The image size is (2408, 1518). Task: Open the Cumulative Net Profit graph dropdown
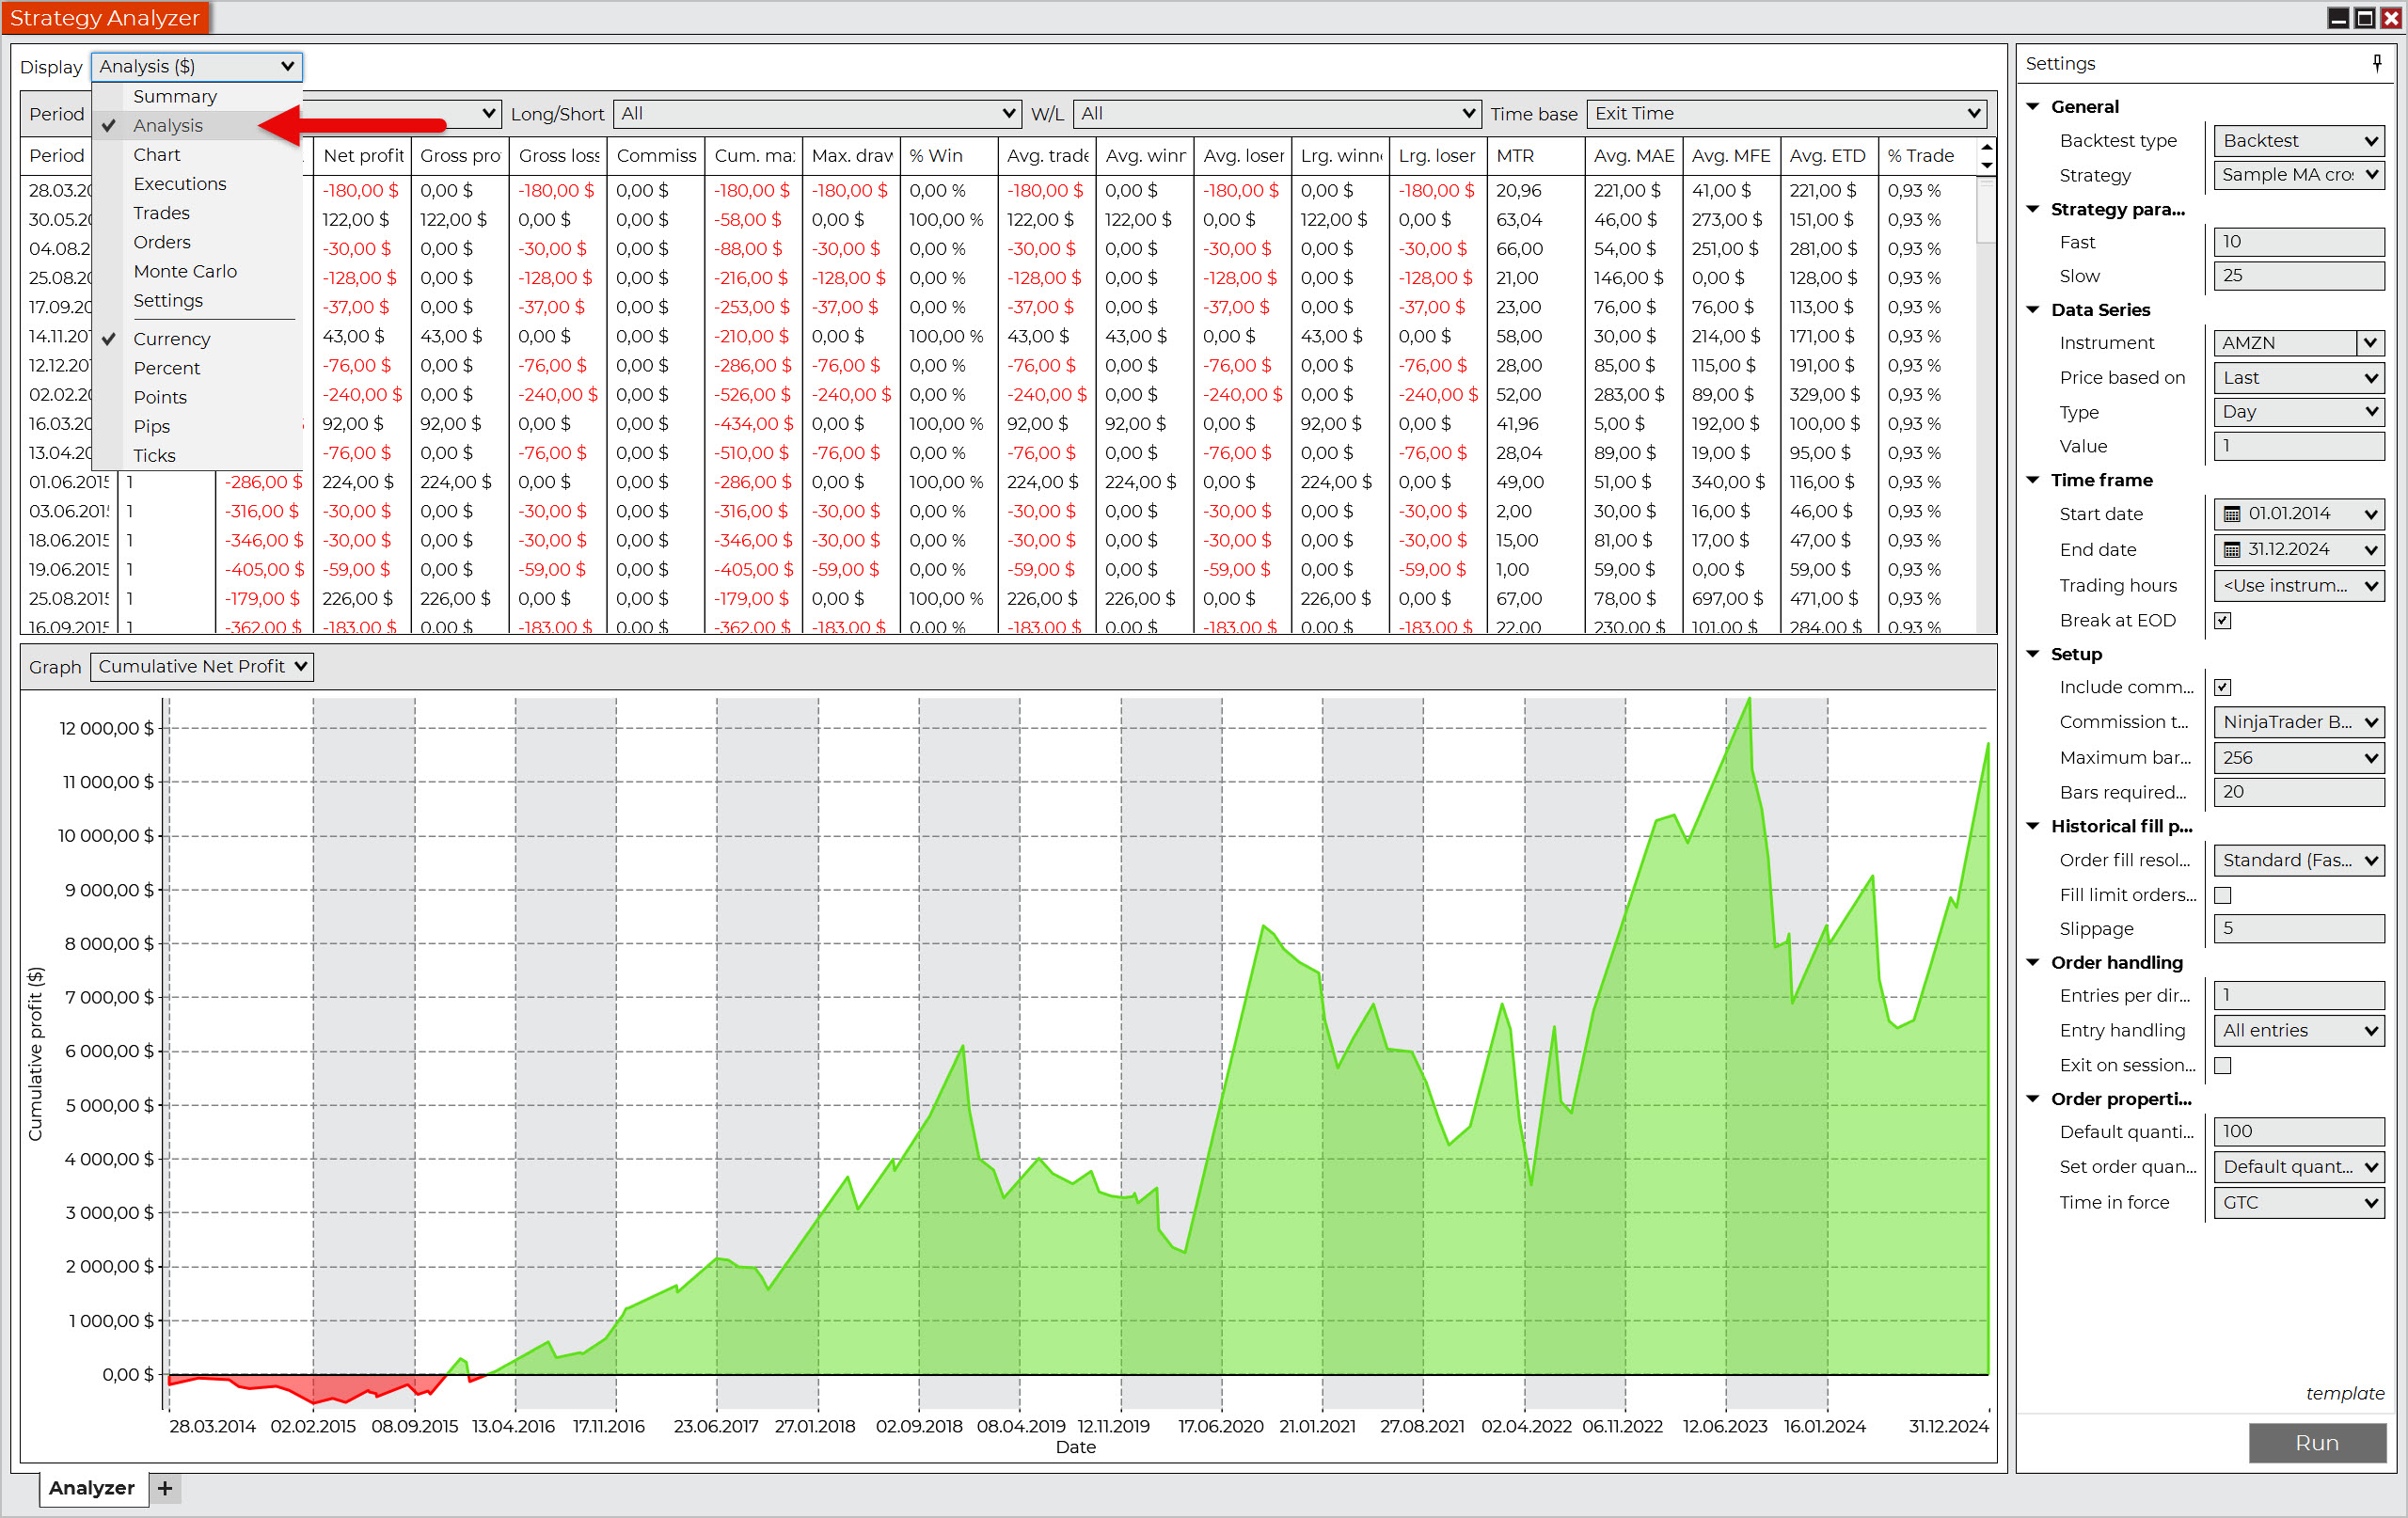pos(201,666)
